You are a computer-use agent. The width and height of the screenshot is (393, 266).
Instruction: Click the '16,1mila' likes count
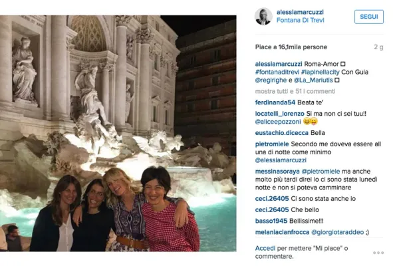click(287, 47)
